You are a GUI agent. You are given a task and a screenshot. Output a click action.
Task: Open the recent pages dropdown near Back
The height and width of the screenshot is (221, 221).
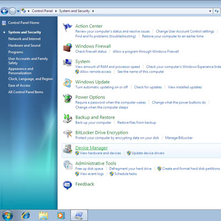click(x=18, y=11)
